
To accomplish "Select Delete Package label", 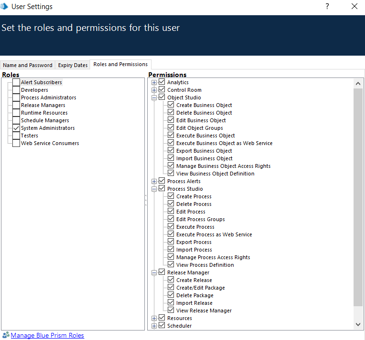I will (x=195, y=295).
